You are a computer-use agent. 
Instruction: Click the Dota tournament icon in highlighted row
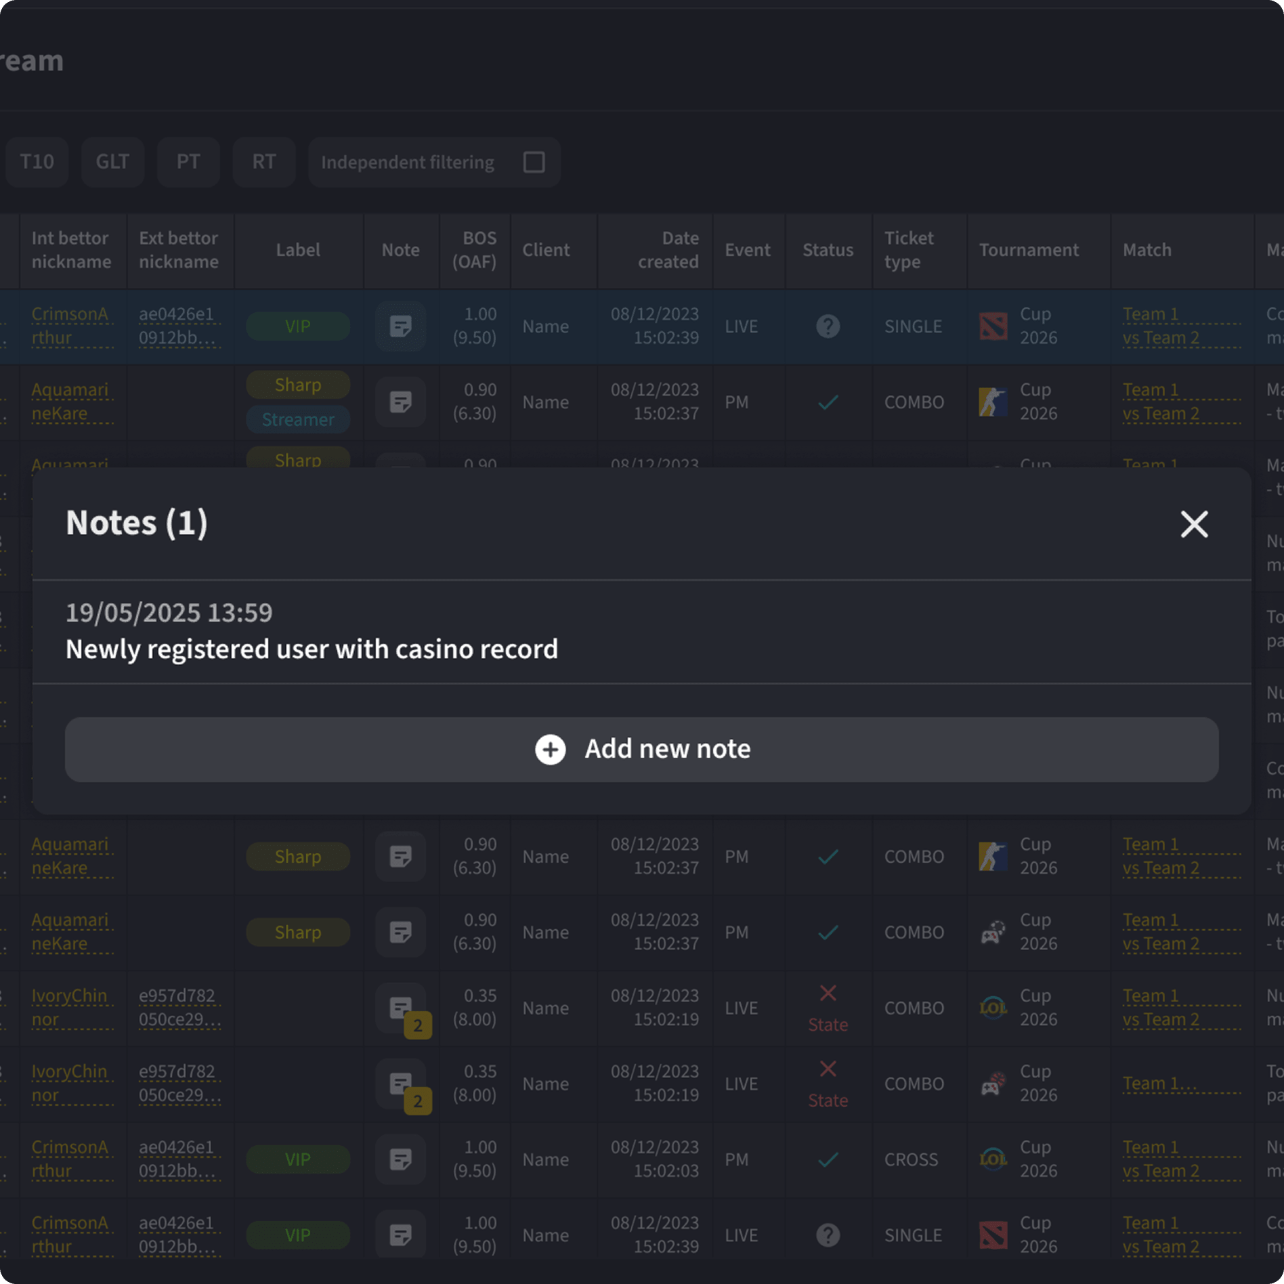click(993, 326)
